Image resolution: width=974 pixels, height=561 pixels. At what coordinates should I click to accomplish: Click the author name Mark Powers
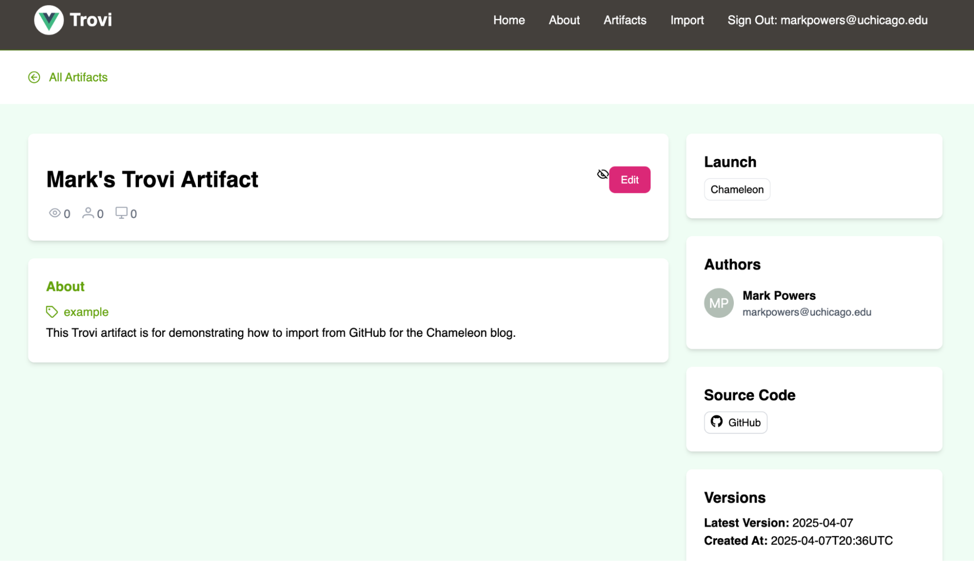(779, 296)
